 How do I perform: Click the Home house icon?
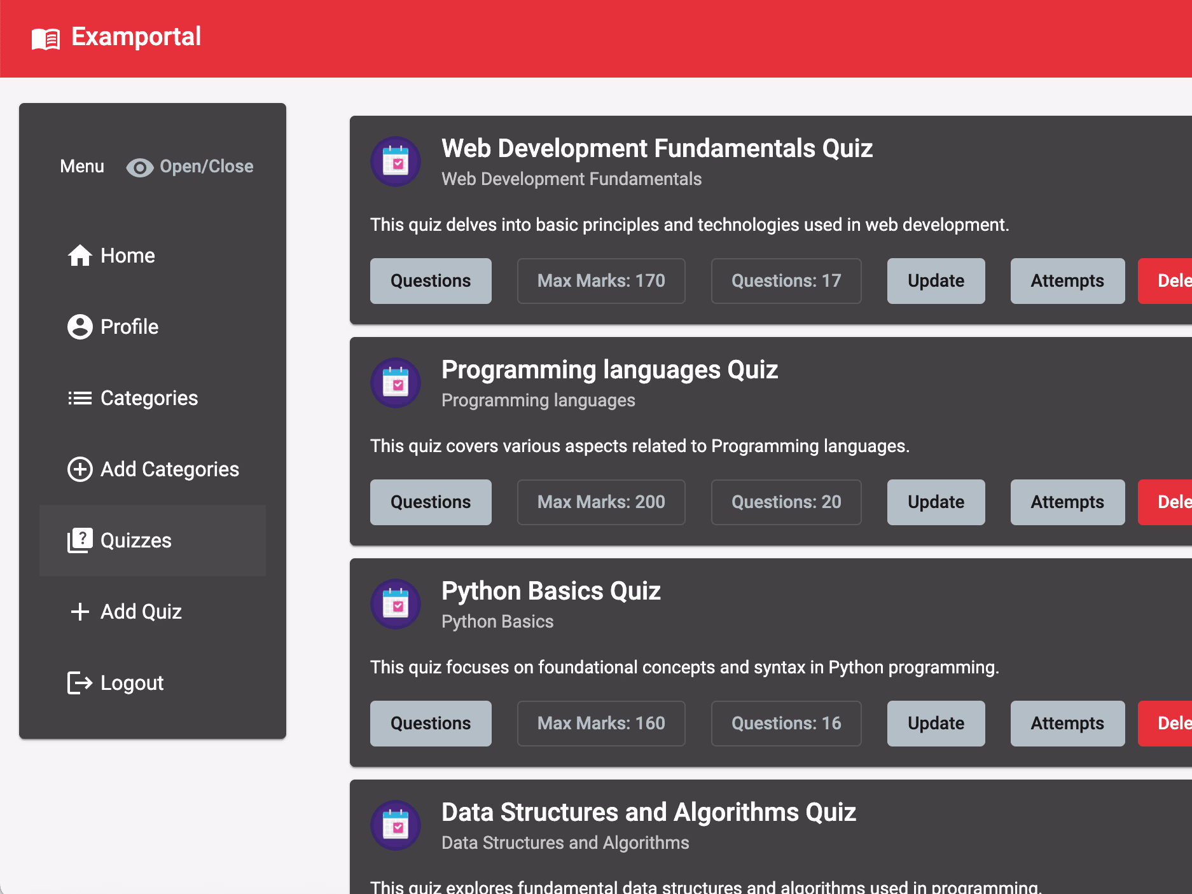(80, 256)
